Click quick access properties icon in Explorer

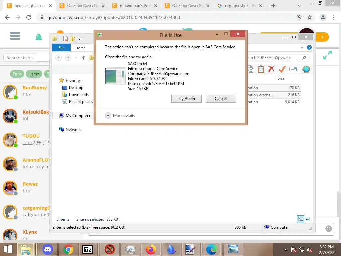tap(66, 39)
